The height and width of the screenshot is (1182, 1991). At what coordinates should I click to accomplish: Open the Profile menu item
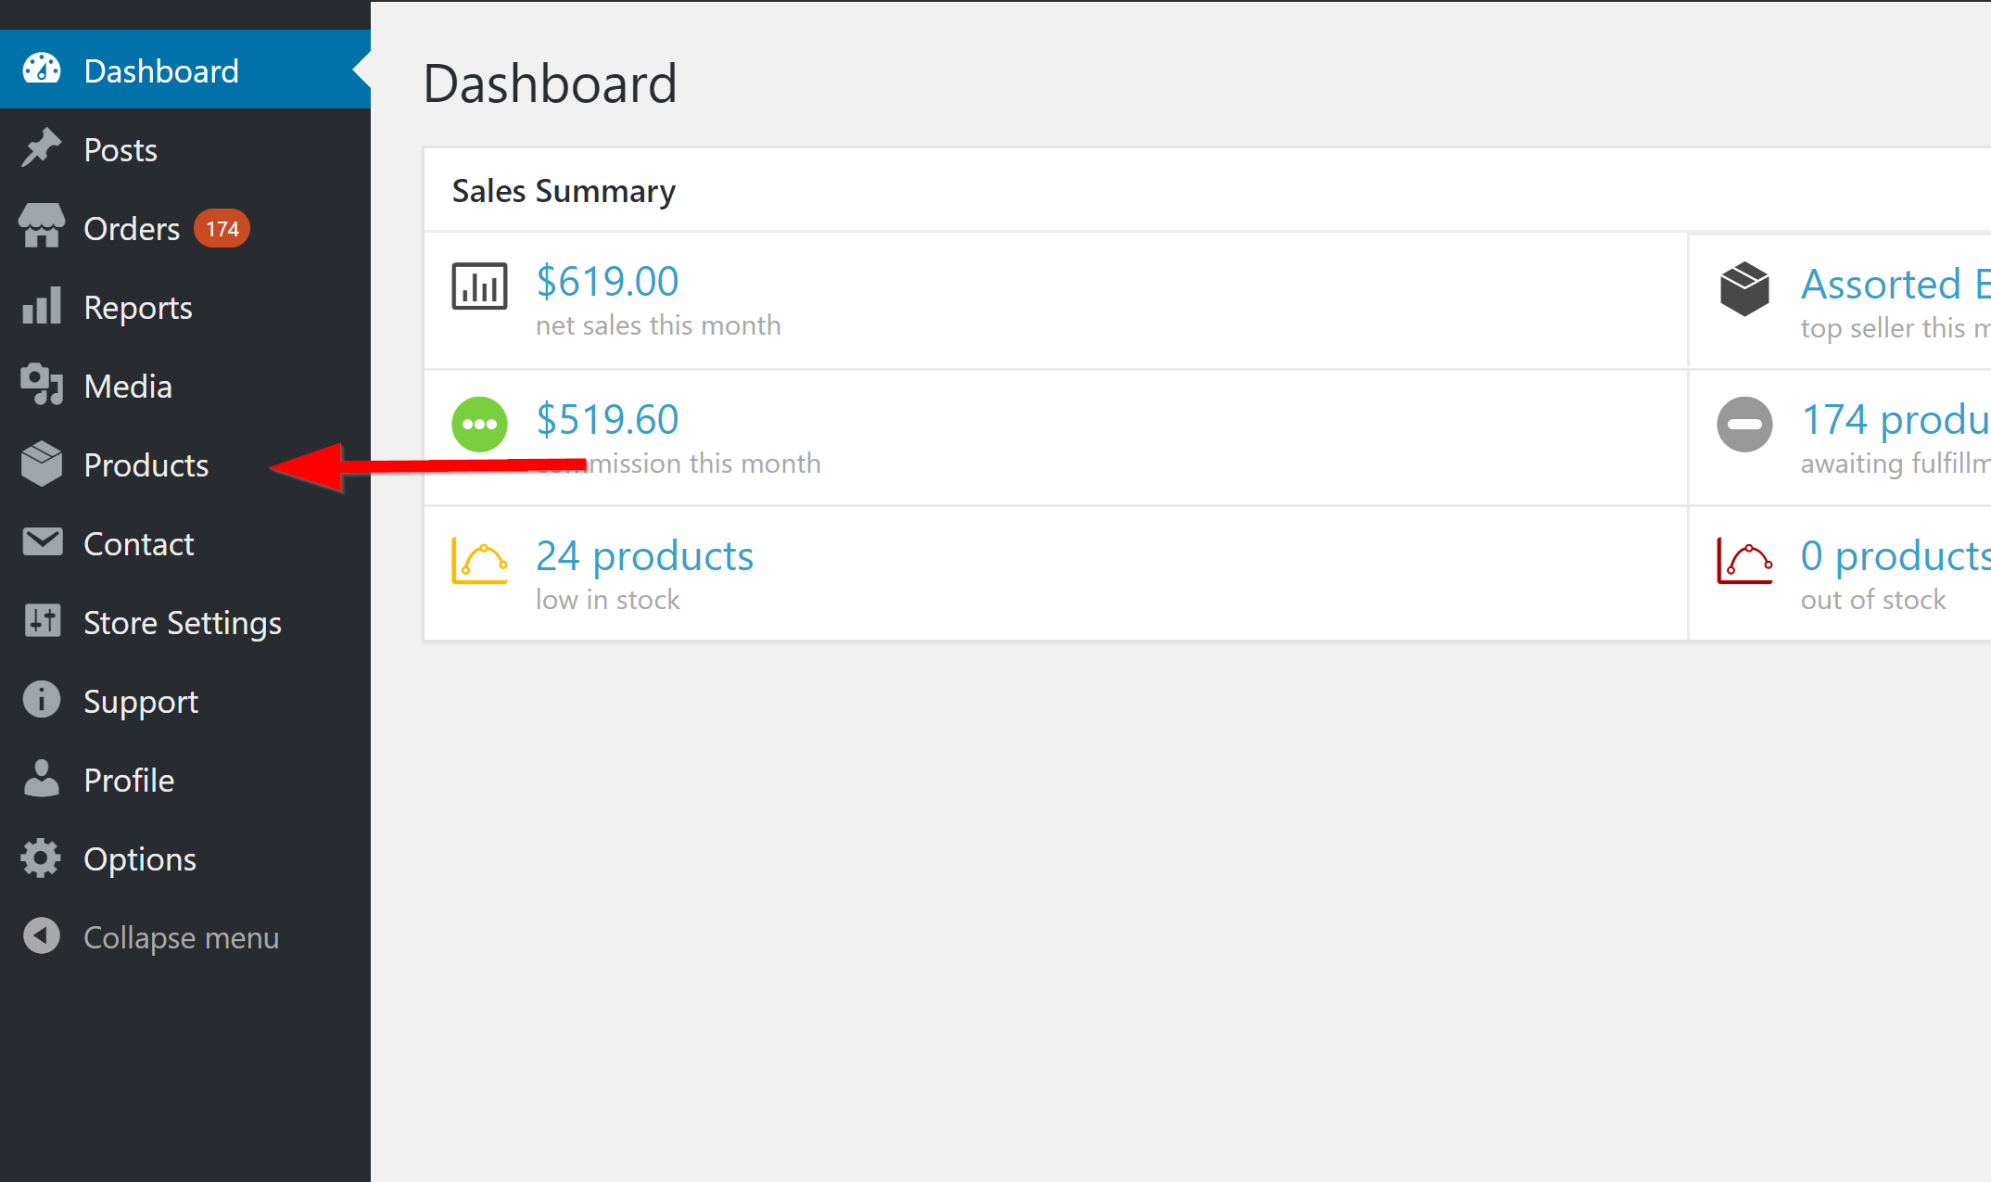click(129, 780)
